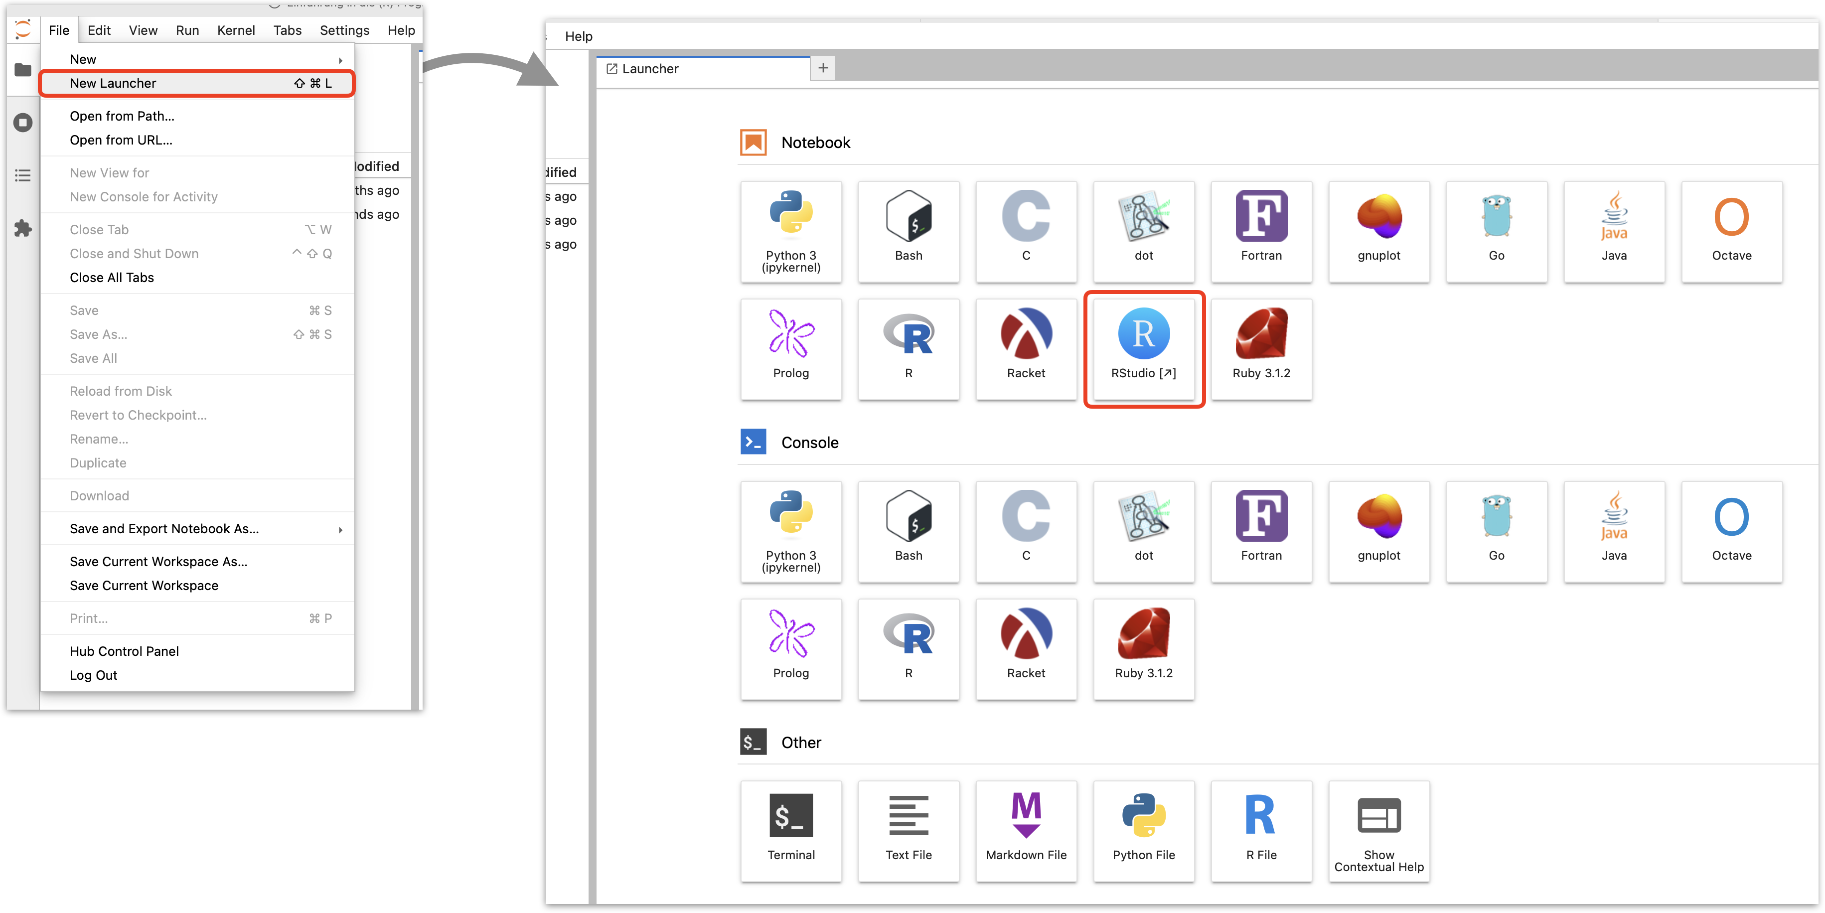Screen dimensions: 1825x913
Task: Launch a Ruby 3.1.2 notebook
Action: [1261, 348]
